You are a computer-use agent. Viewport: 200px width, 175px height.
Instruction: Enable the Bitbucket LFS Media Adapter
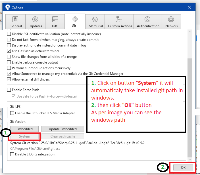(12, 113)
